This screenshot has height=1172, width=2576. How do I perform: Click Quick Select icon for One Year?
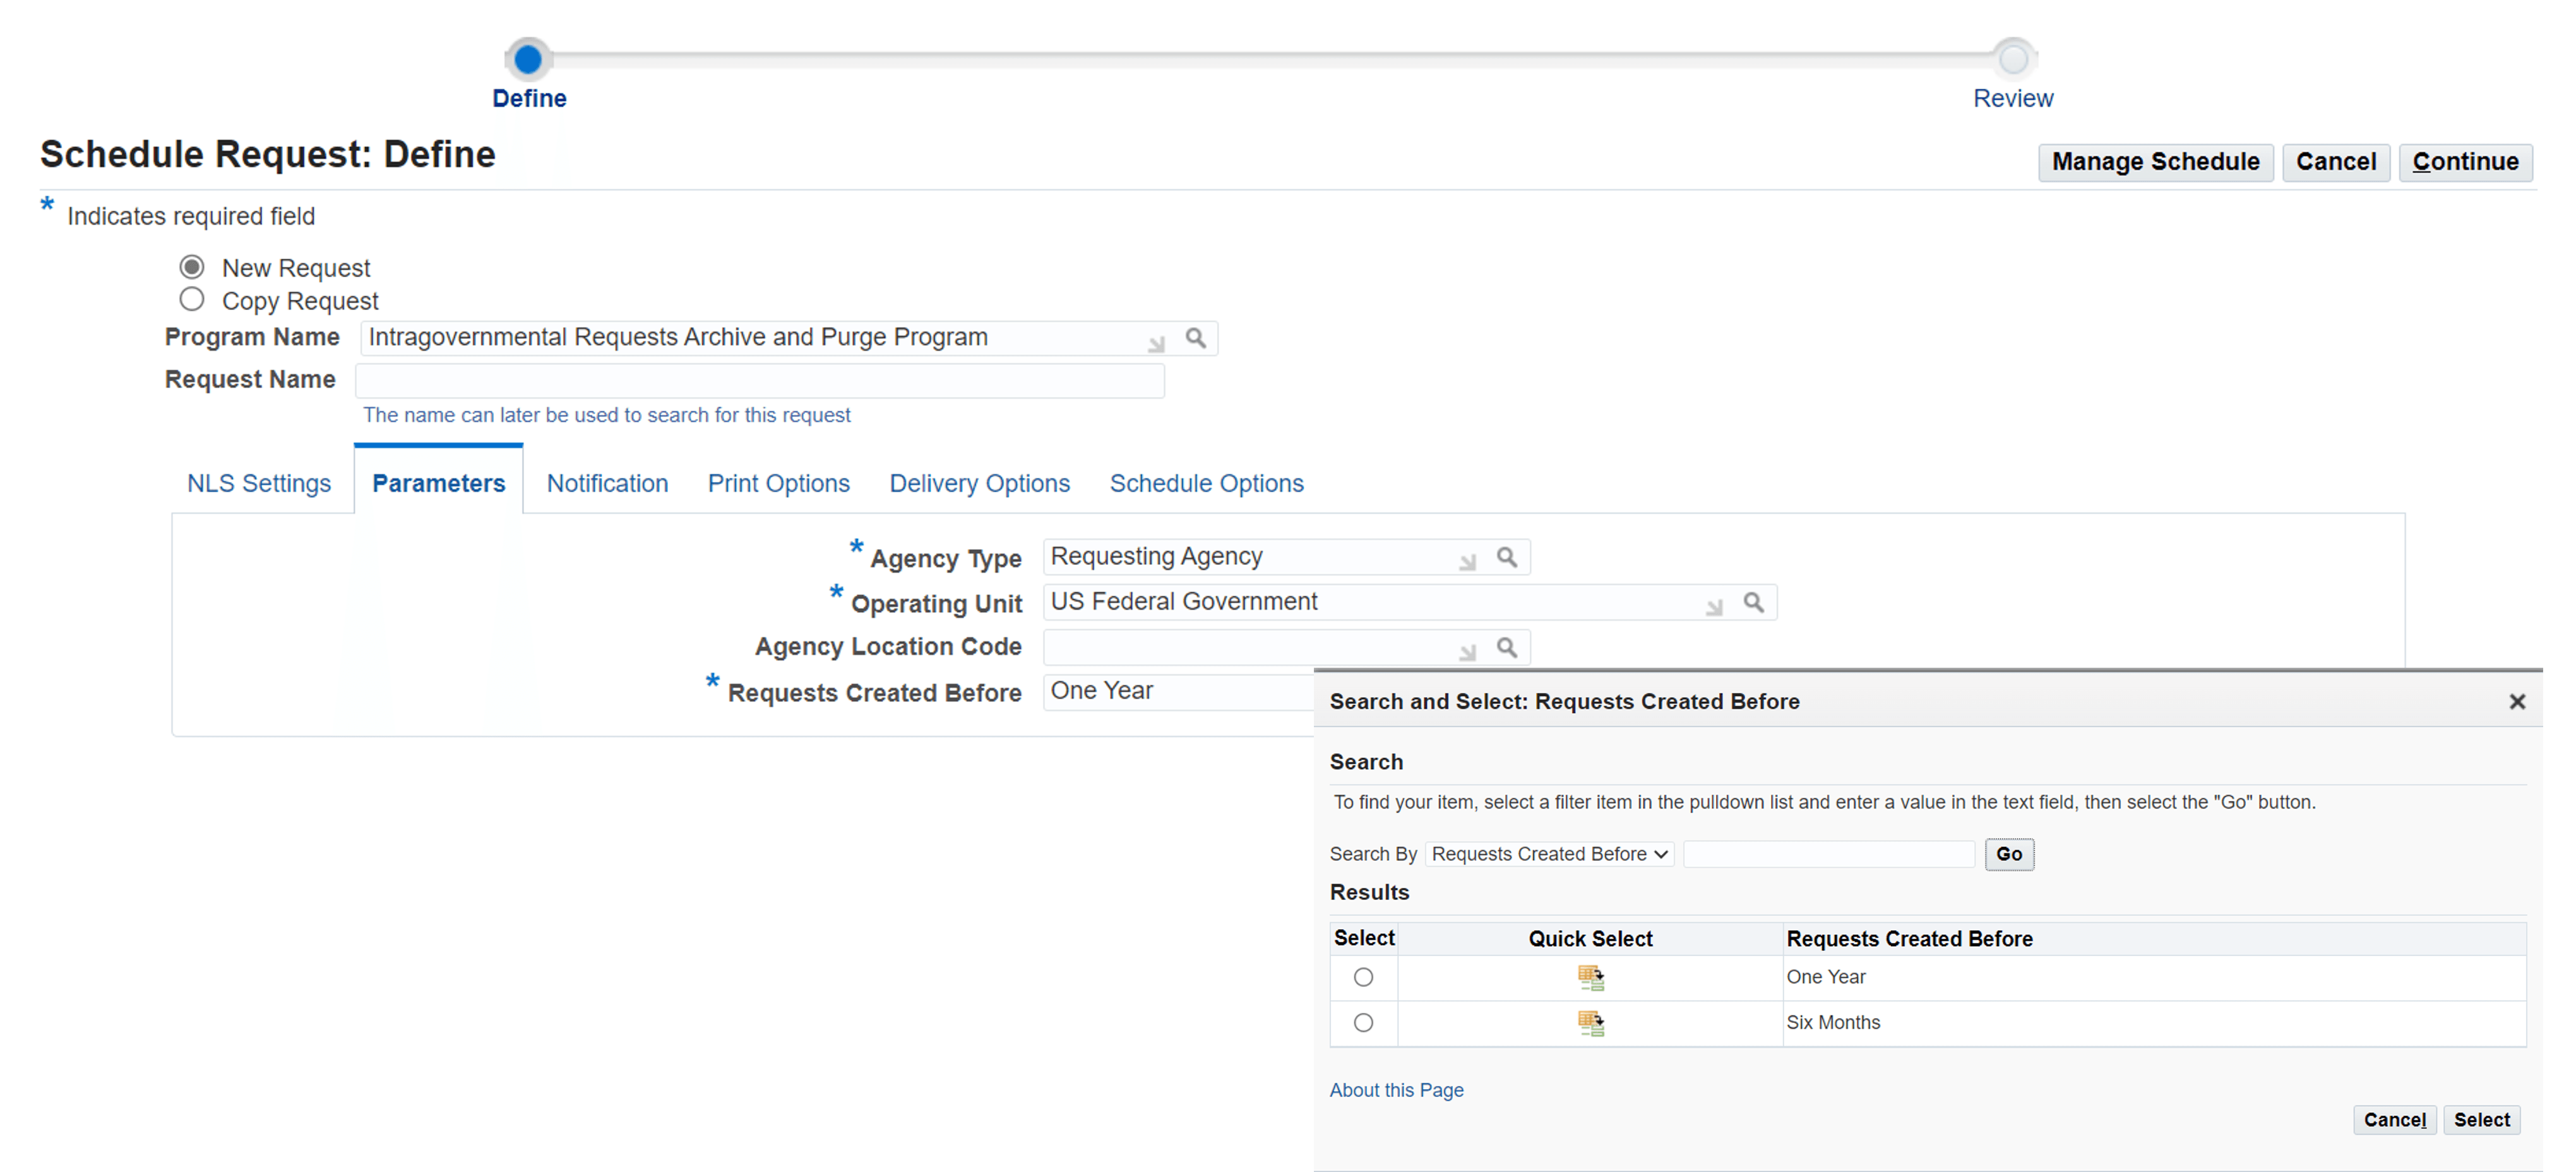[x=1591, y=977]
